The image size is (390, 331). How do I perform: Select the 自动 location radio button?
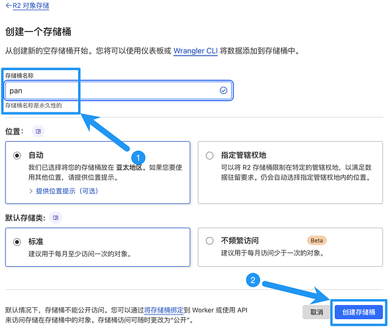coord(17,156)
